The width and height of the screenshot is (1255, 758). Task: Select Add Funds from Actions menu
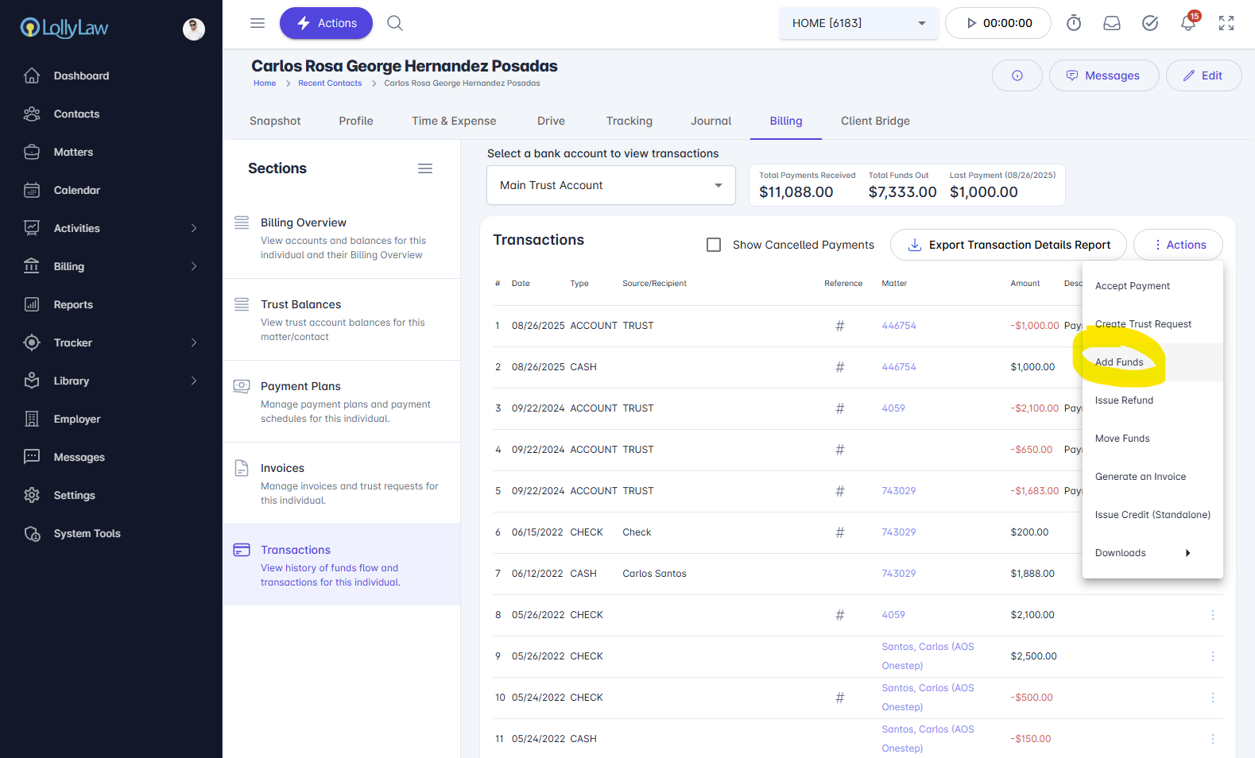pos(1119,362)
